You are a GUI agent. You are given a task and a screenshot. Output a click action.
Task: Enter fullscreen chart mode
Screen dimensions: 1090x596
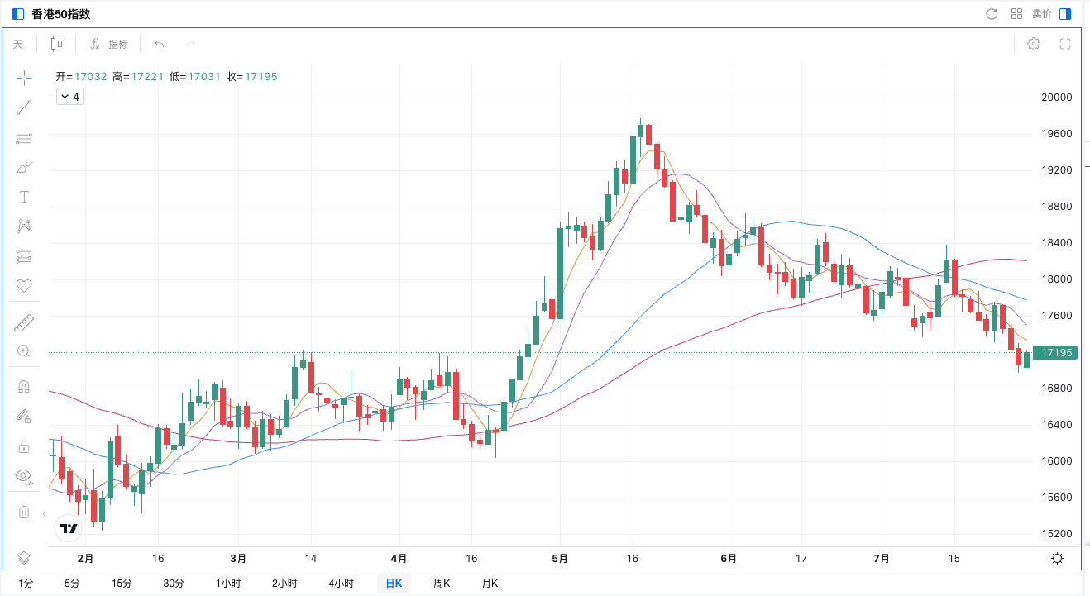(x=1065, y=44)
